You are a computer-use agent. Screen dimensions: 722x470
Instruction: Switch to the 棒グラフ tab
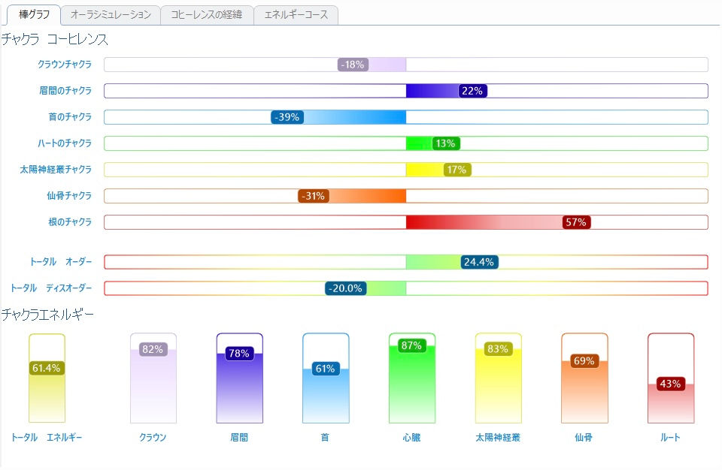tap(34, 15)
